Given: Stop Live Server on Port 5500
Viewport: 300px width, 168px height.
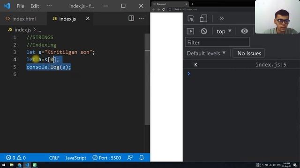Looking at the screenshot, I should 106,158.
